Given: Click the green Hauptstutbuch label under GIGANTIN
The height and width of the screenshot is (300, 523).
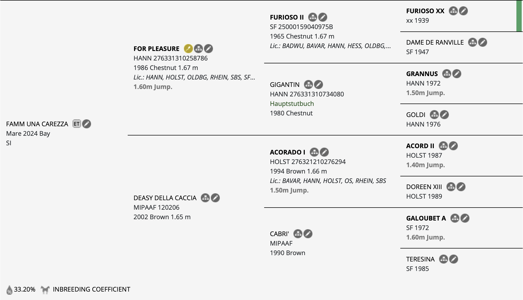Looking at the screenshot, I should [292, 104].
